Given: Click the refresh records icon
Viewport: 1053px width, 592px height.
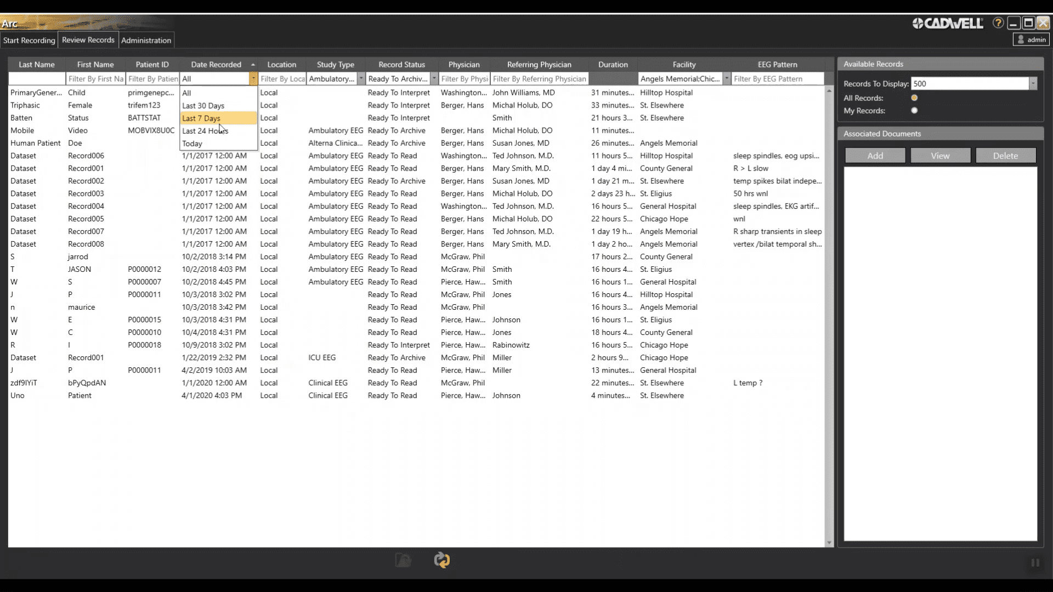Looking at the screenshot, I should (x=441, y=560).
